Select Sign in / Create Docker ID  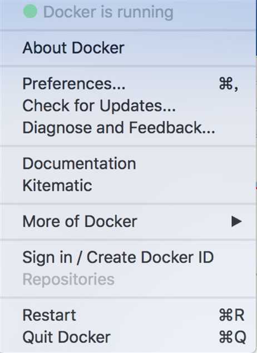[x=128, y=257]
